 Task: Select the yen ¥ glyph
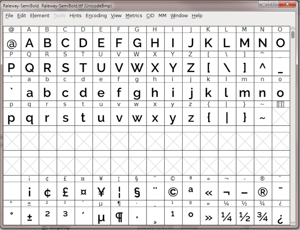click(x=102, y=191)
